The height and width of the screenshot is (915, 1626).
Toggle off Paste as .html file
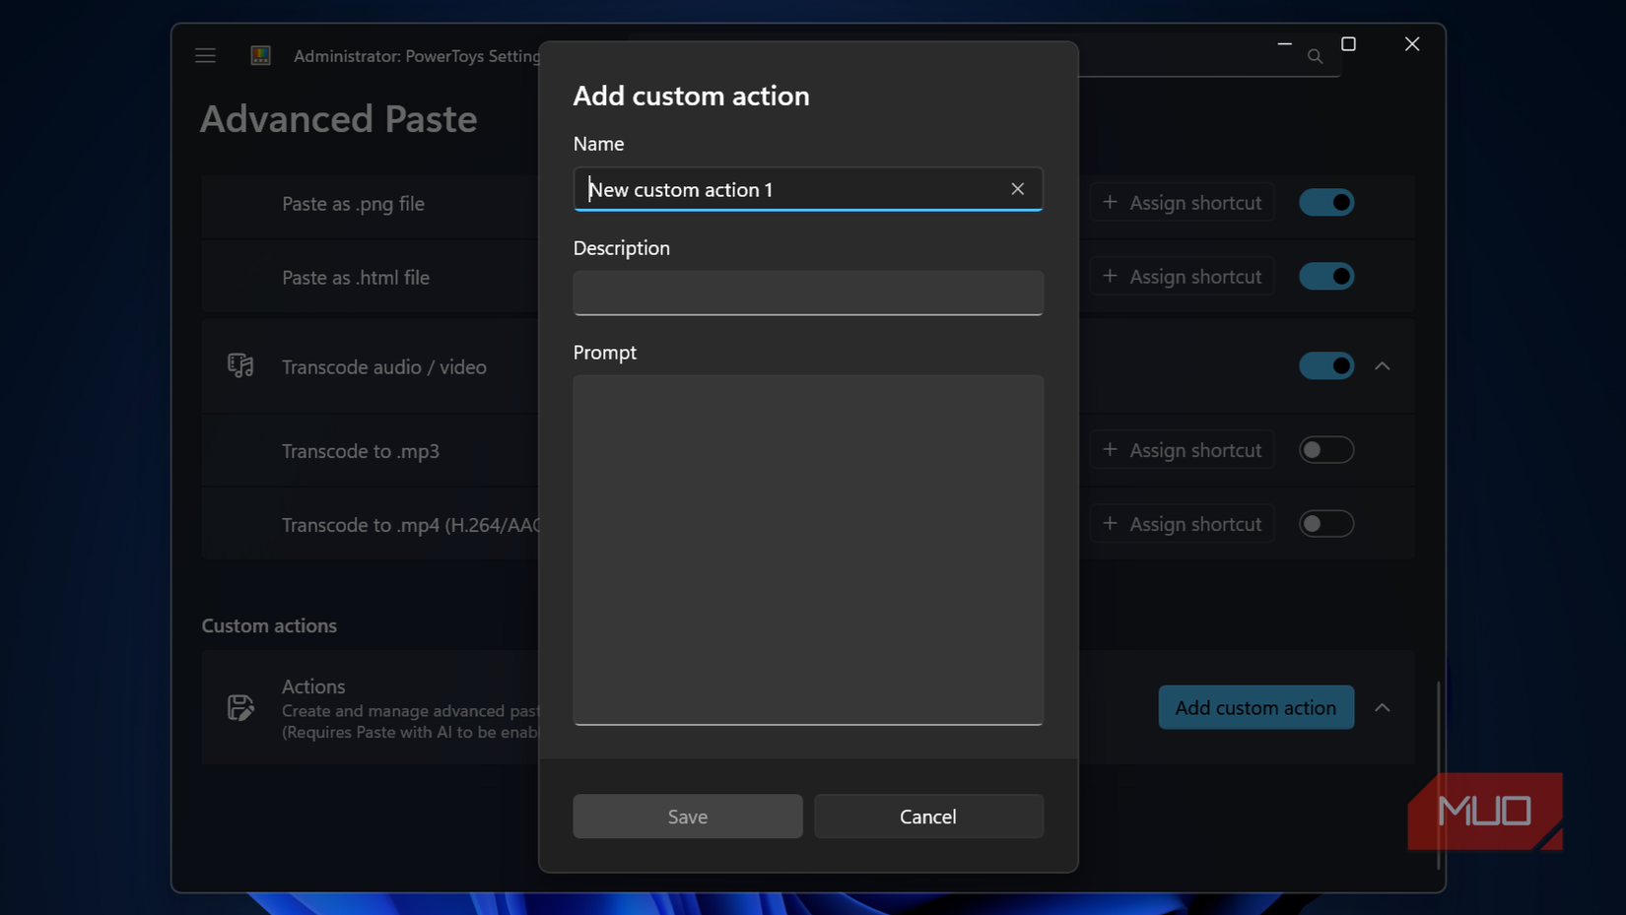tap(1326, 277)
